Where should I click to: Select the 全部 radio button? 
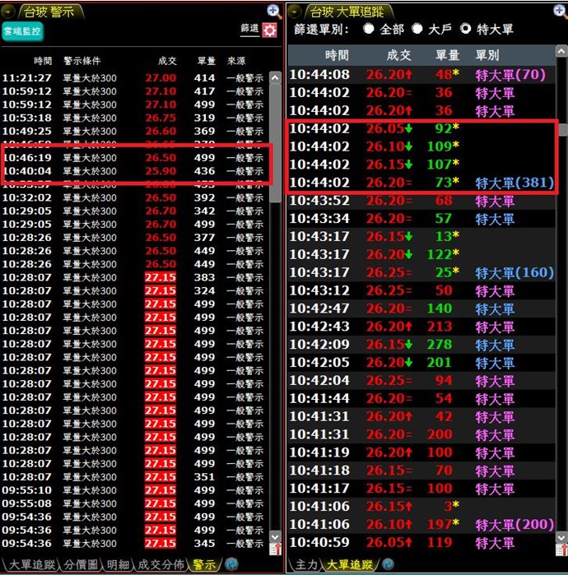tap(369, 29)
